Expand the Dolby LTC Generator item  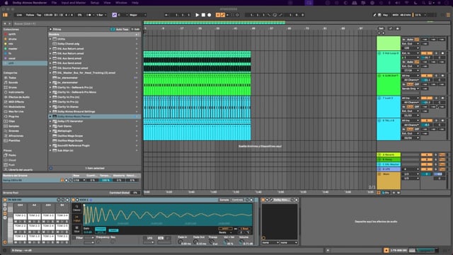(x=50, y=121)
